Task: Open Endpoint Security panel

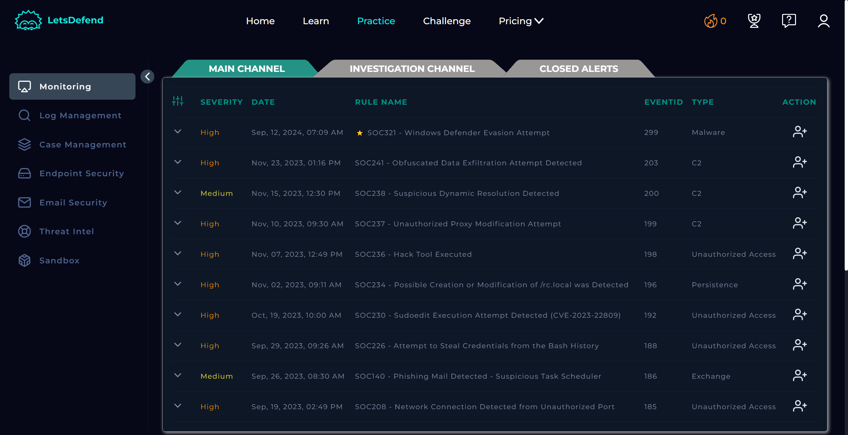Action: tap(81, 173)
